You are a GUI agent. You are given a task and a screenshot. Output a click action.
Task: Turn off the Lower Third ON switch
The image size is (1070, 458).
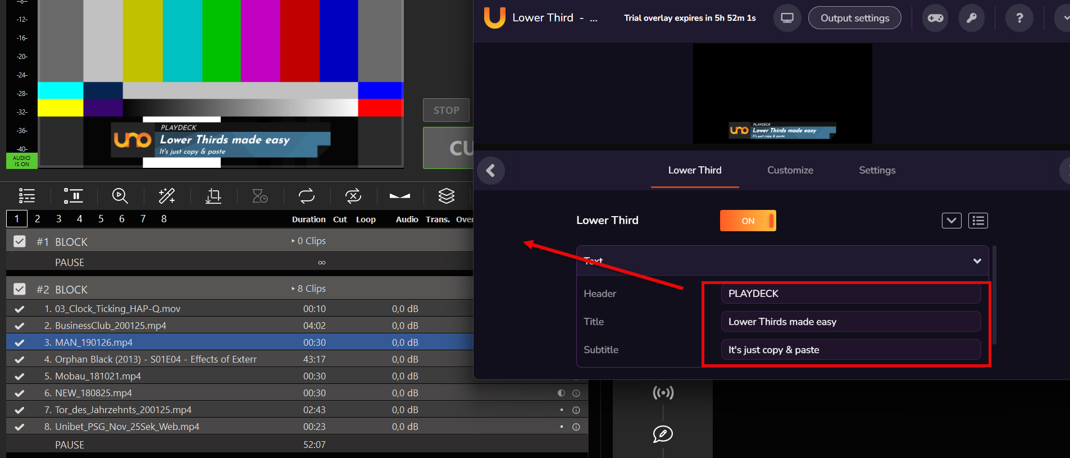point(748,221)
